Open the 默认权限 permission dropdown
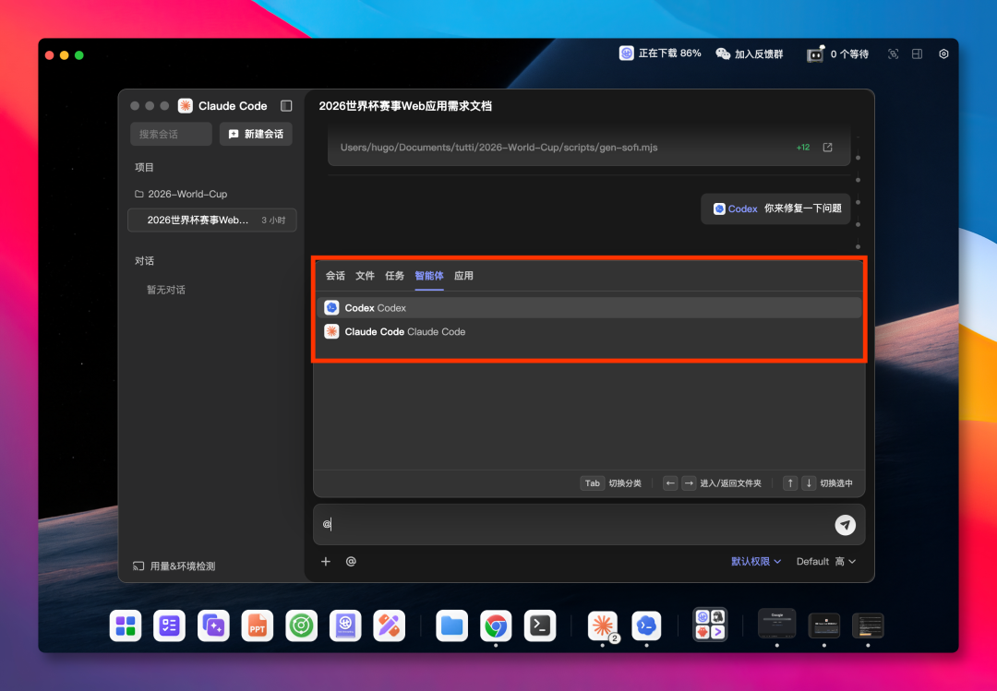The height and width of the screenshot is (691, 997). click(756, 561)
